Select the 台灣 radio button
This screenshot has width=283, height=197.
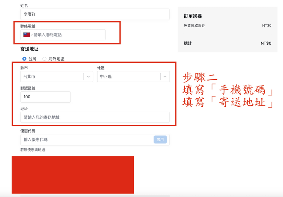tap(24, 59)
